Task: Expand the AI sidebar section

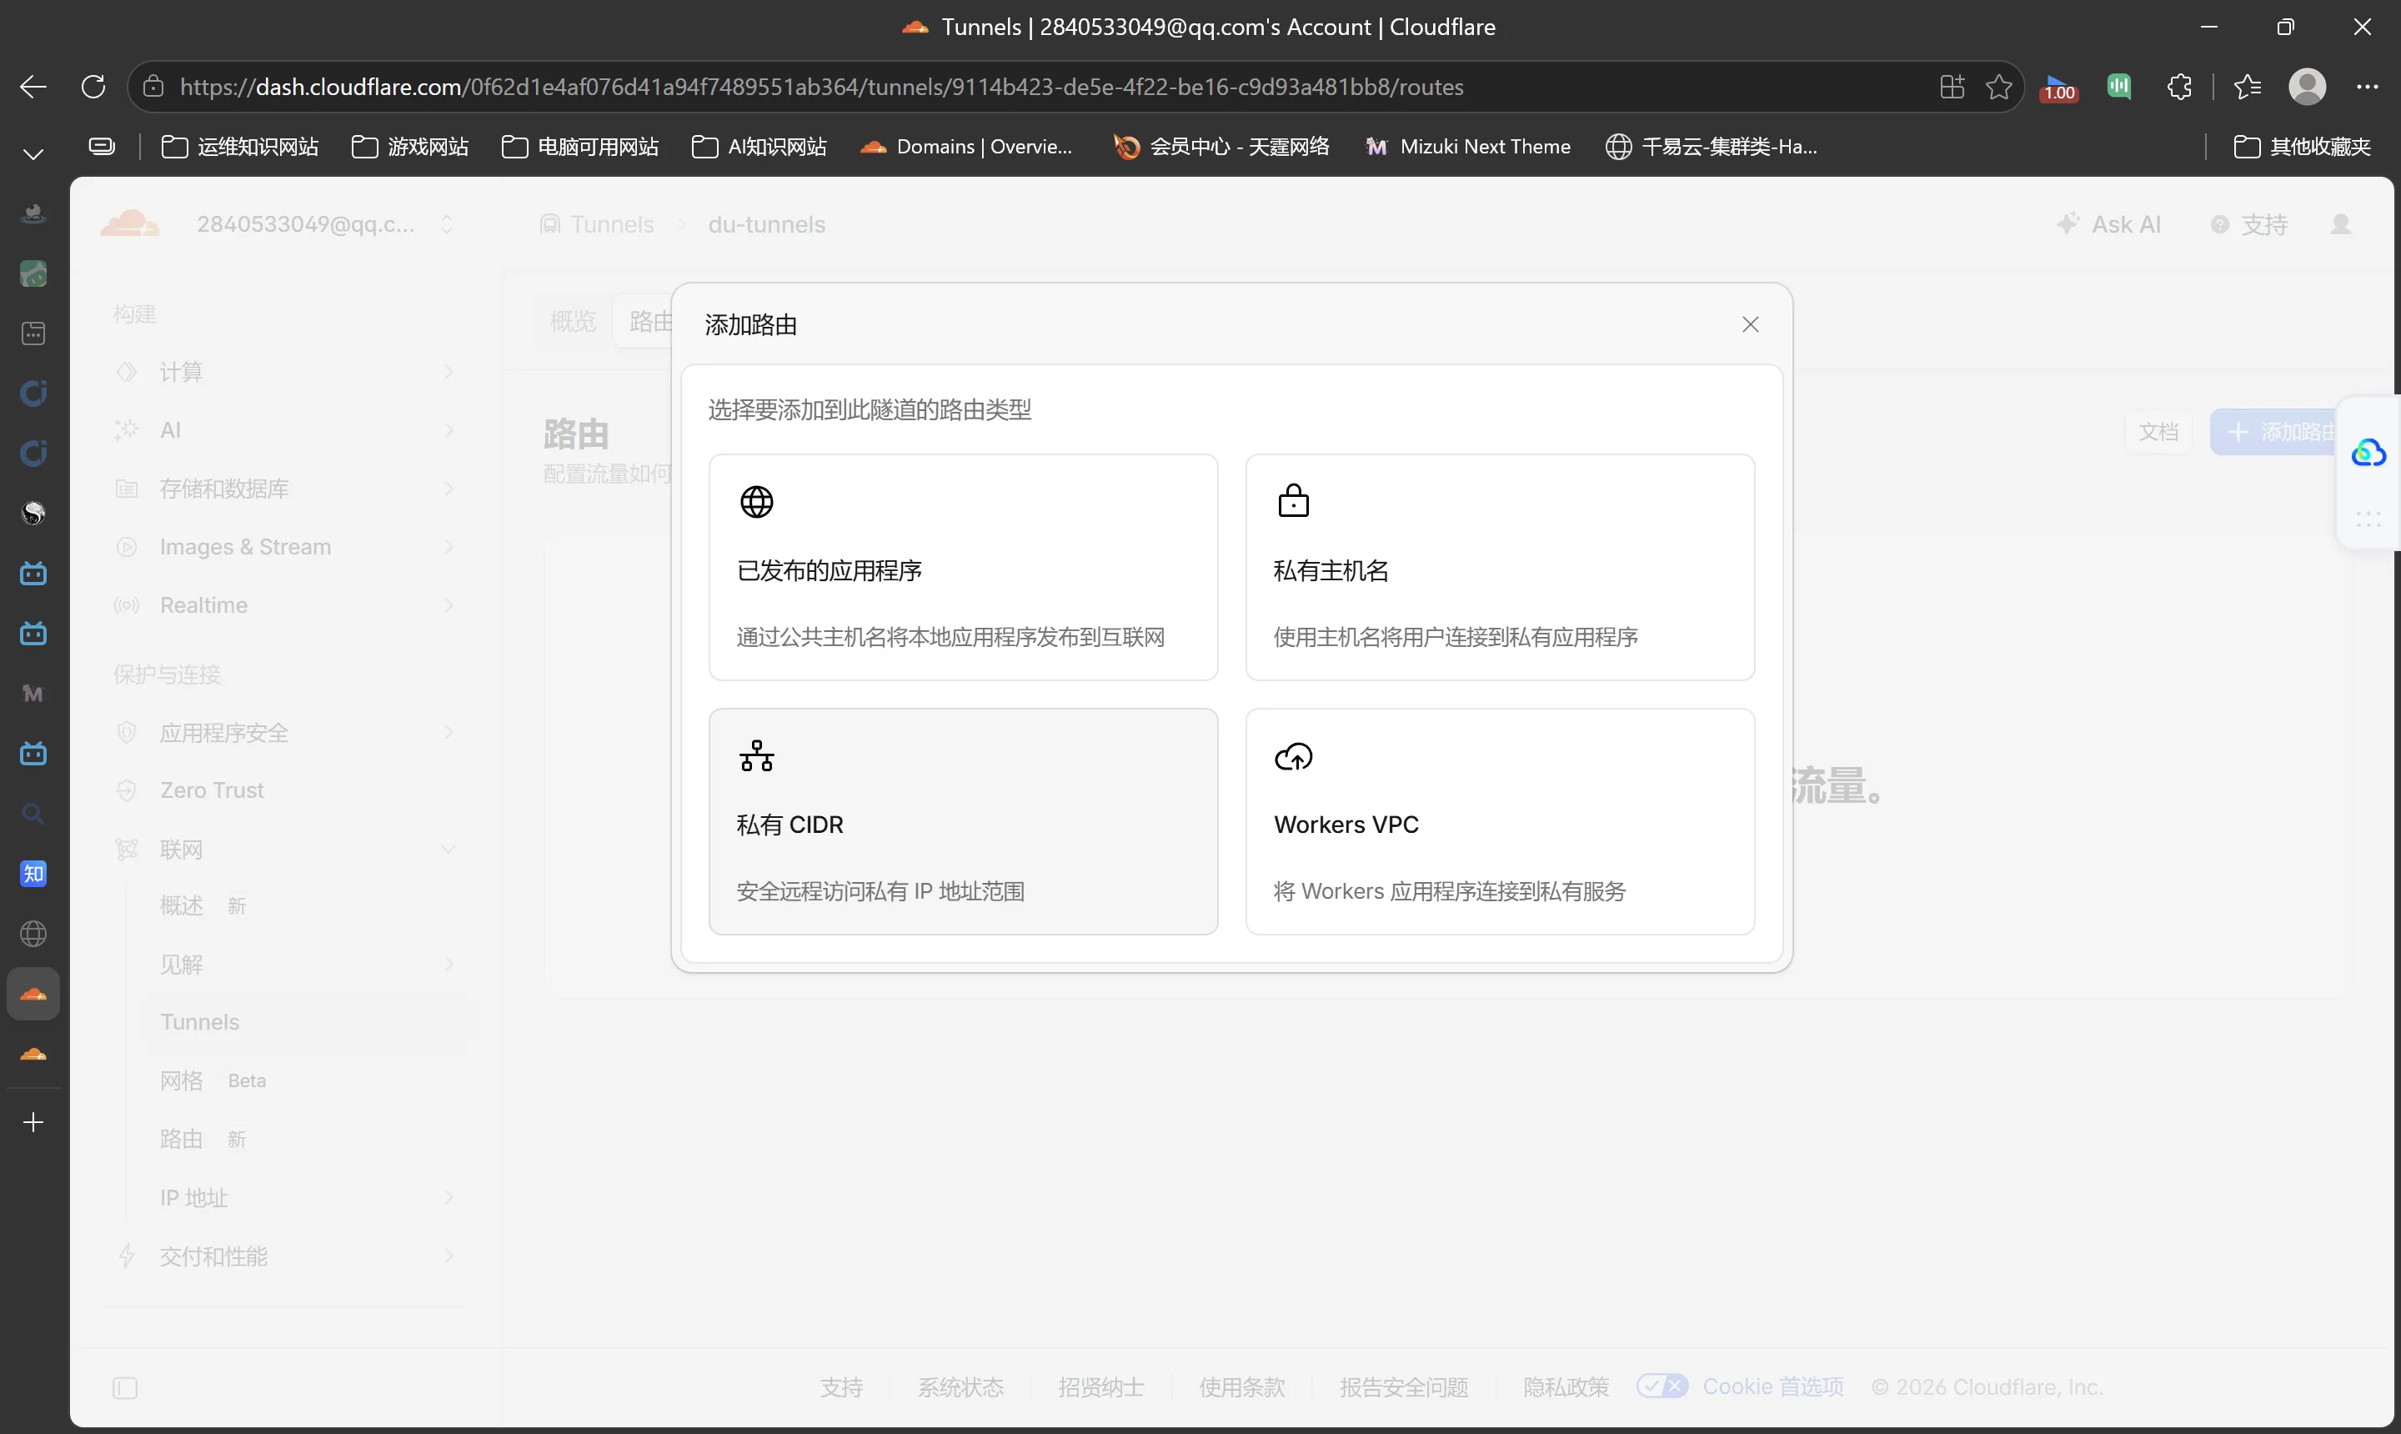Action: click(286, 430)
